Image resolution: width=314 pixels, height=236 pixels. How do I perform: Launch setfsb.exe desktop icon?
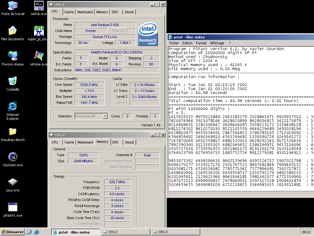click(x=39, y=8)
